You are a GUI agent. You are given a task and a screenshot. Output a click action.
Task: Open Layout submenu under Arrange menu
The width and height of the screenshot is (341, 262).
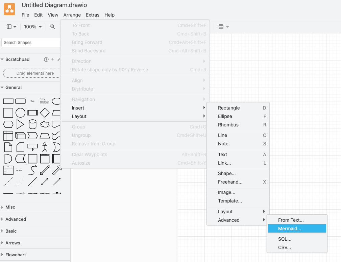pos(135,116)
